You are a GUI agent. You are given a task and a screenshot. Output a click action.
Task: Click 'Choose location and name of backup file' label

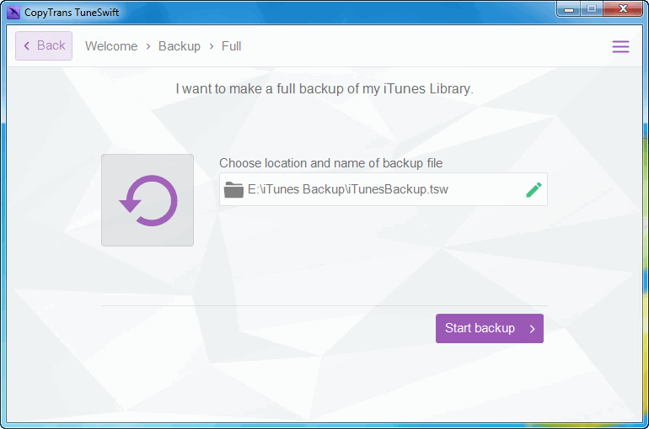tap(330, 163)
